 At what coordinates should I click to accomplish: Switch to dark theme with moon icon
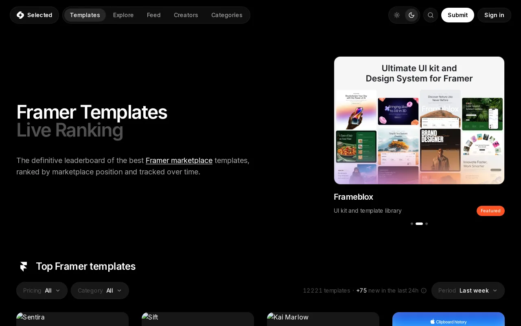tap(412, 15)
